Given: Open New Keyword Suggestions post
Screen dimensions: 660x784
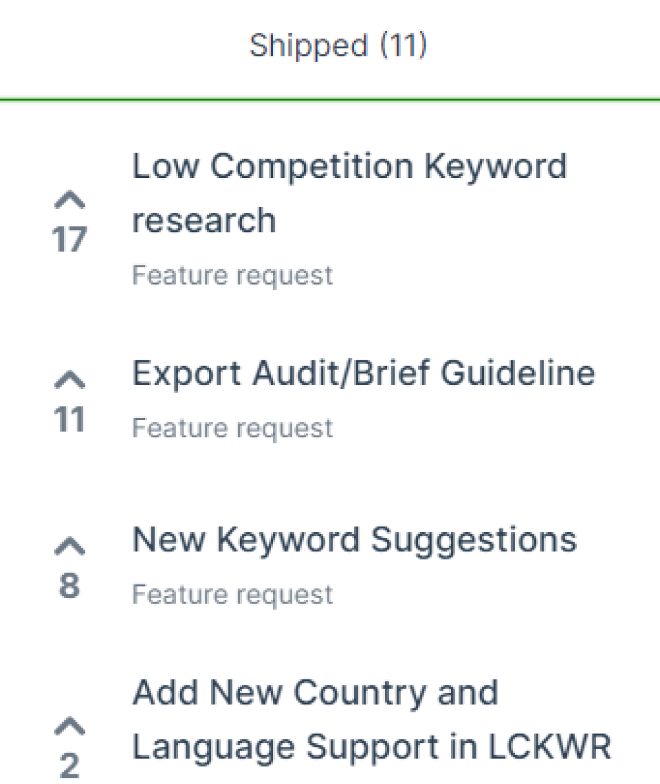Looking at the screenshot, I should [x=354, y=540].
